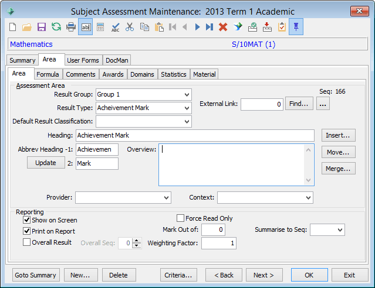
Task: Open the Material sub-tab
Action: pos(204,74)
